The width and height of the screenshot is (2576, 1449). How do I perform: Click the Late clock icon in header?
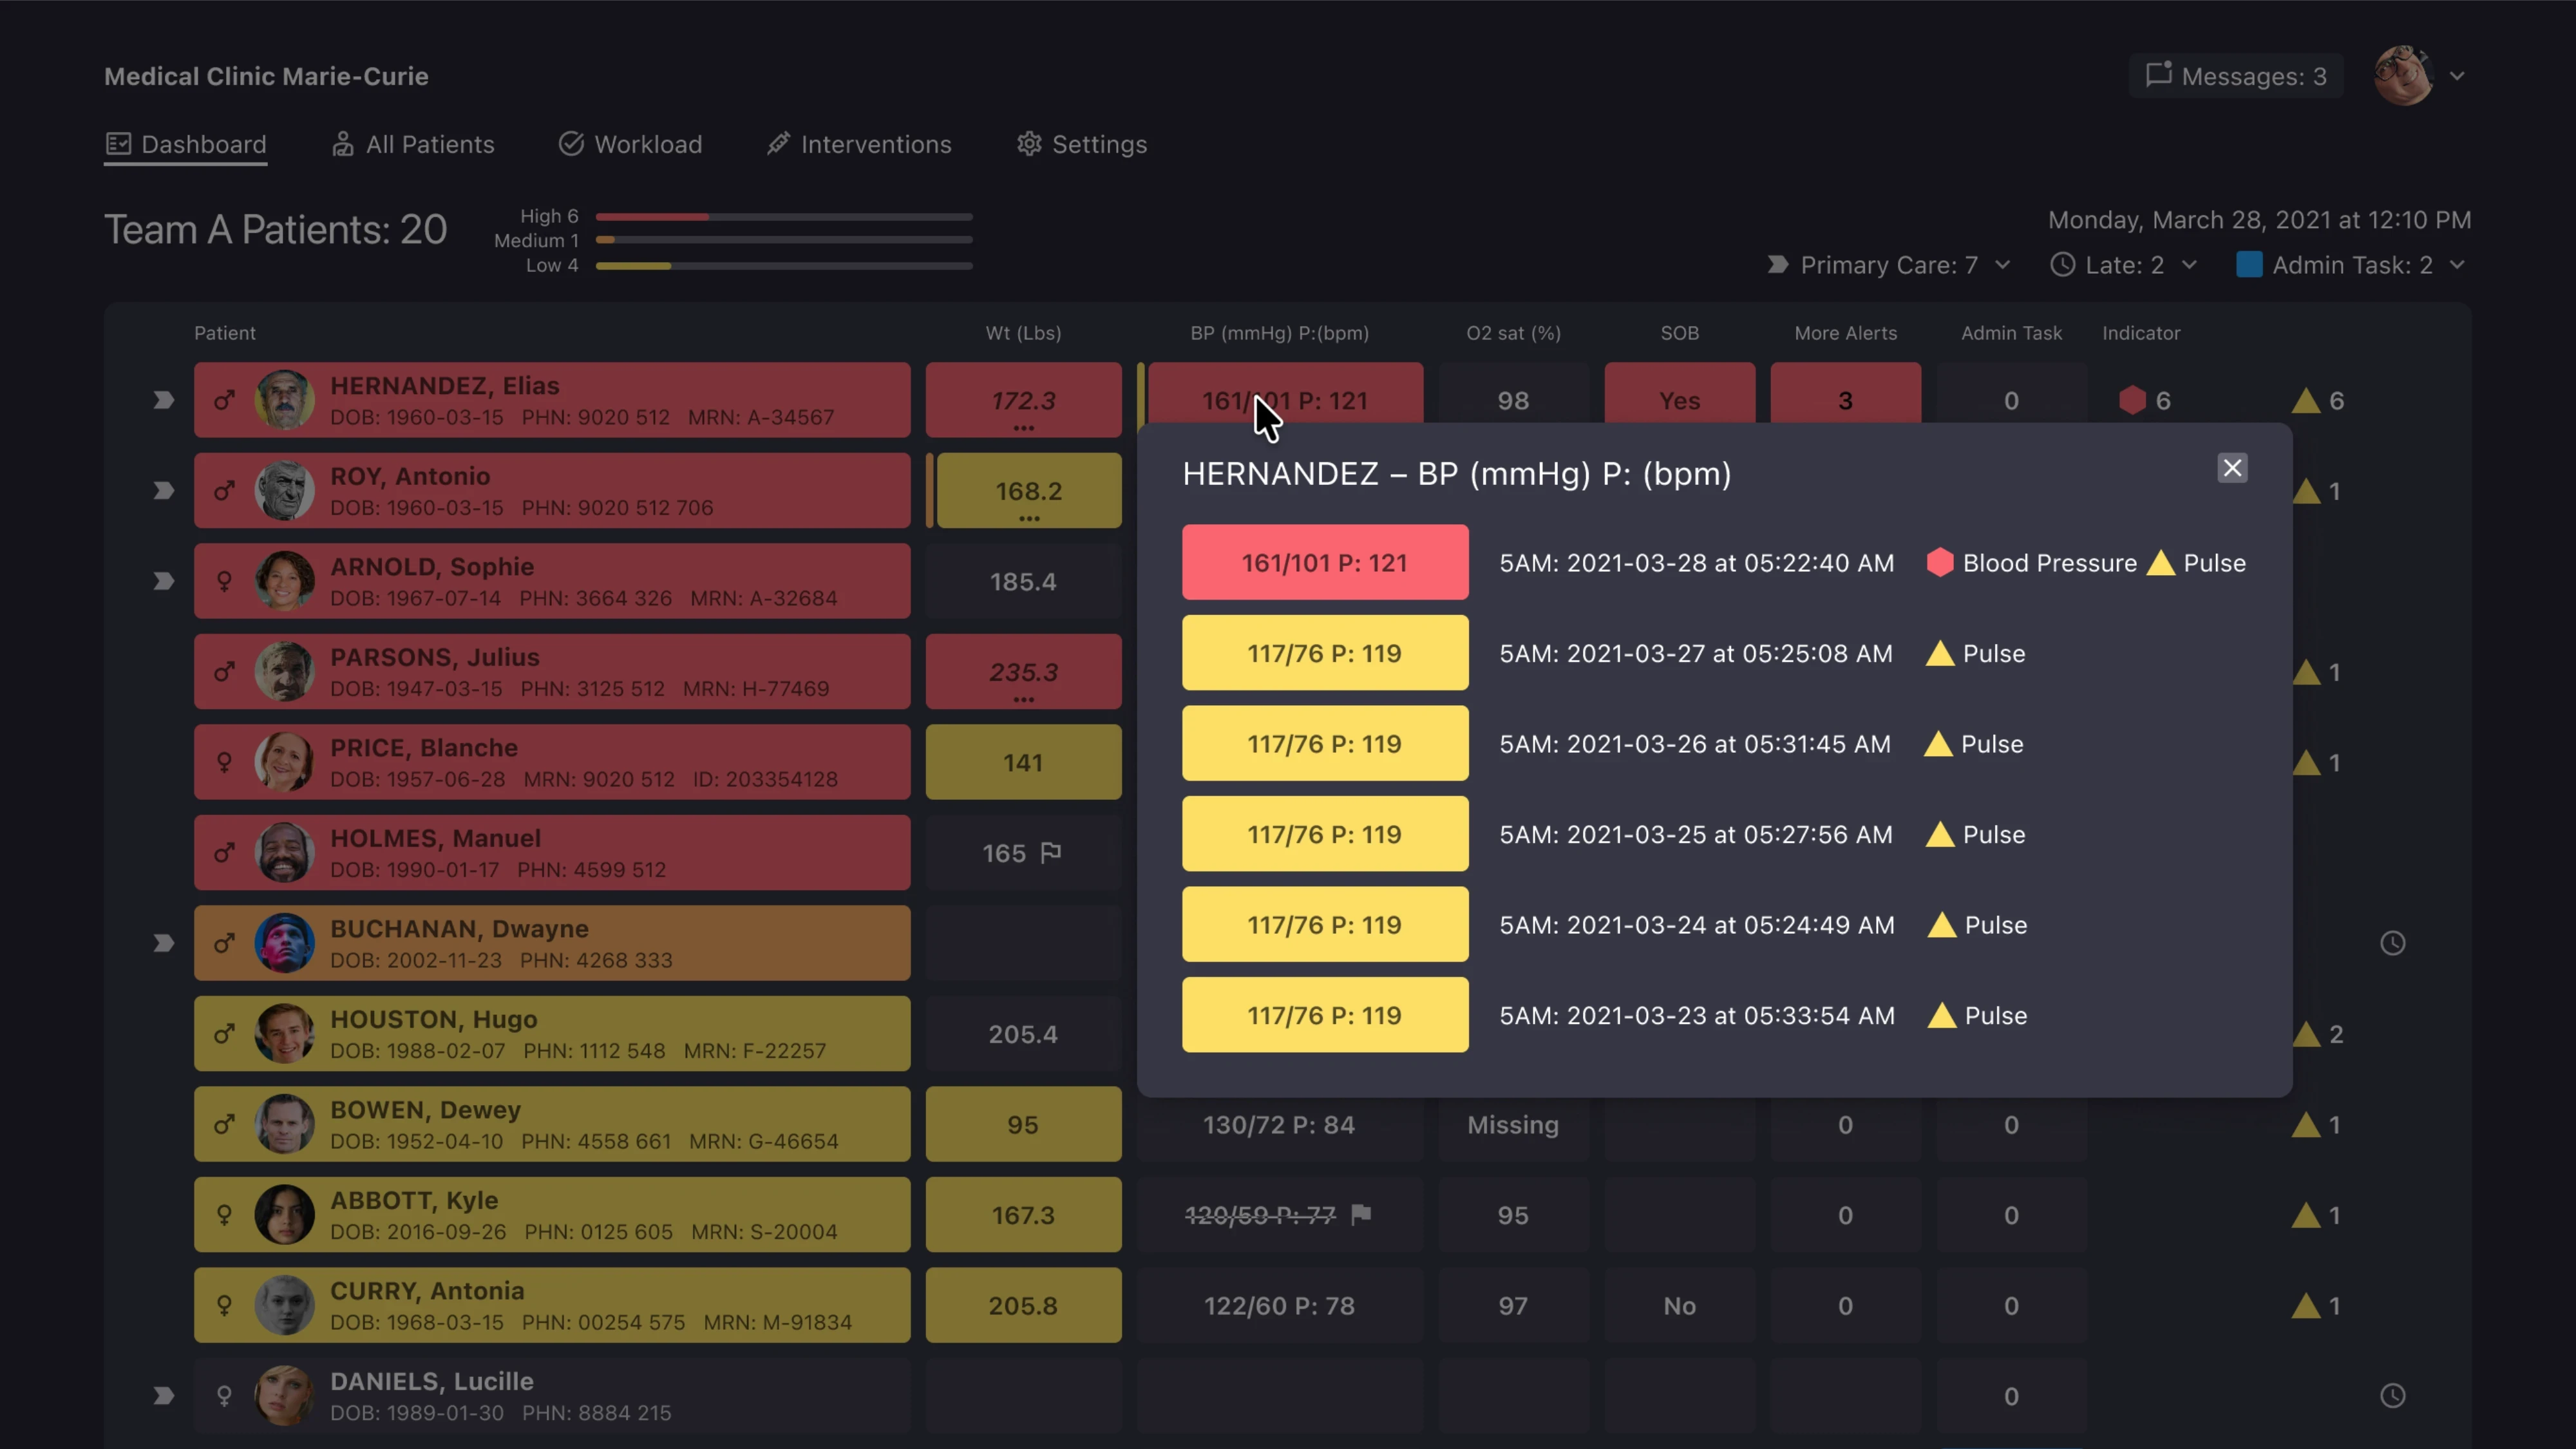pyautogui.click(x=2062, y=265)
